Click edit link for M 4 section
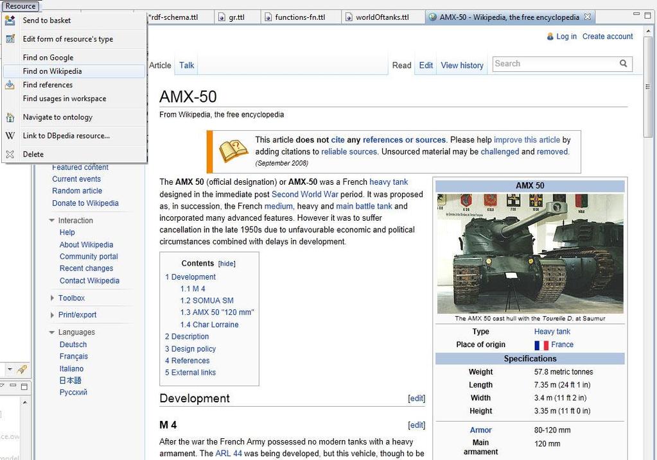This screenshot has height=460, width=657. [x=417, y=425]
